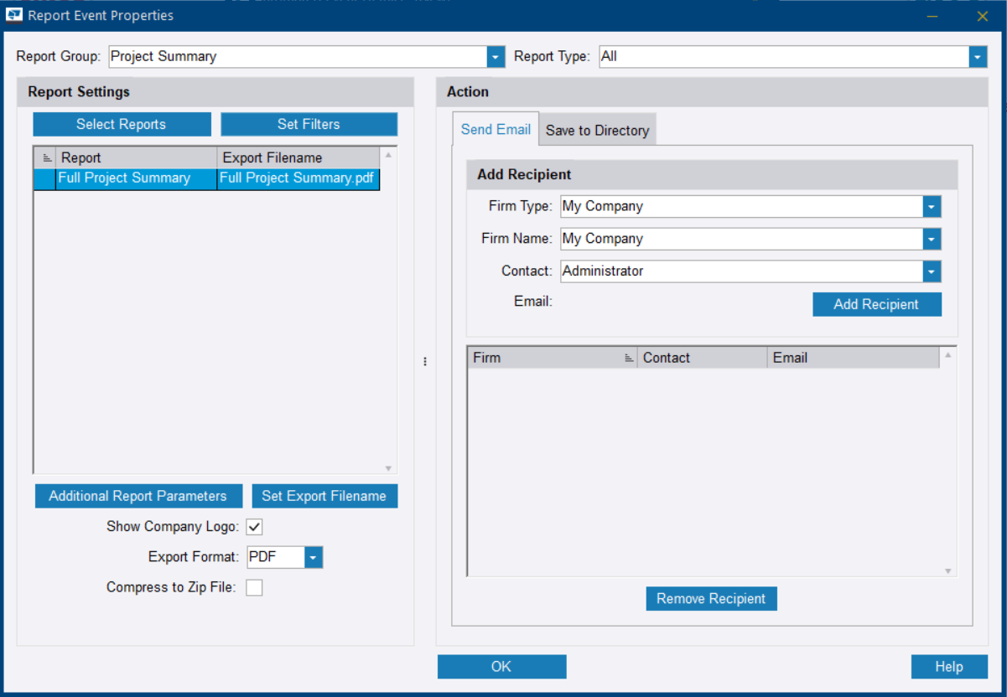Select Full Project Summary report row

click(124, 178)
